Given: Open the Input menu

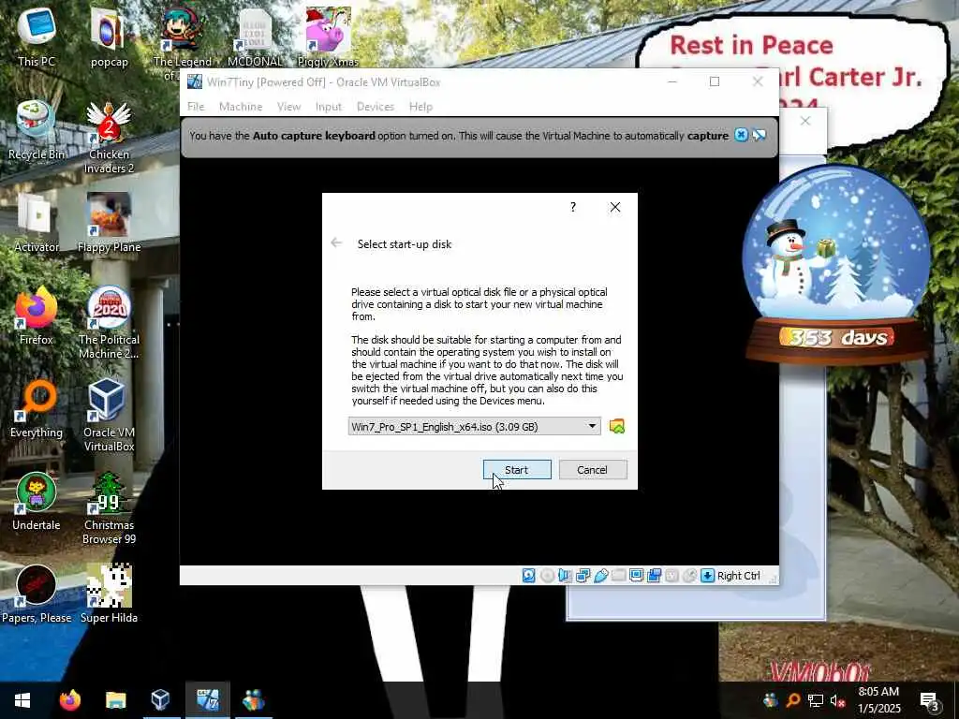Looking at the screenshot, I should tap(329, 107).
